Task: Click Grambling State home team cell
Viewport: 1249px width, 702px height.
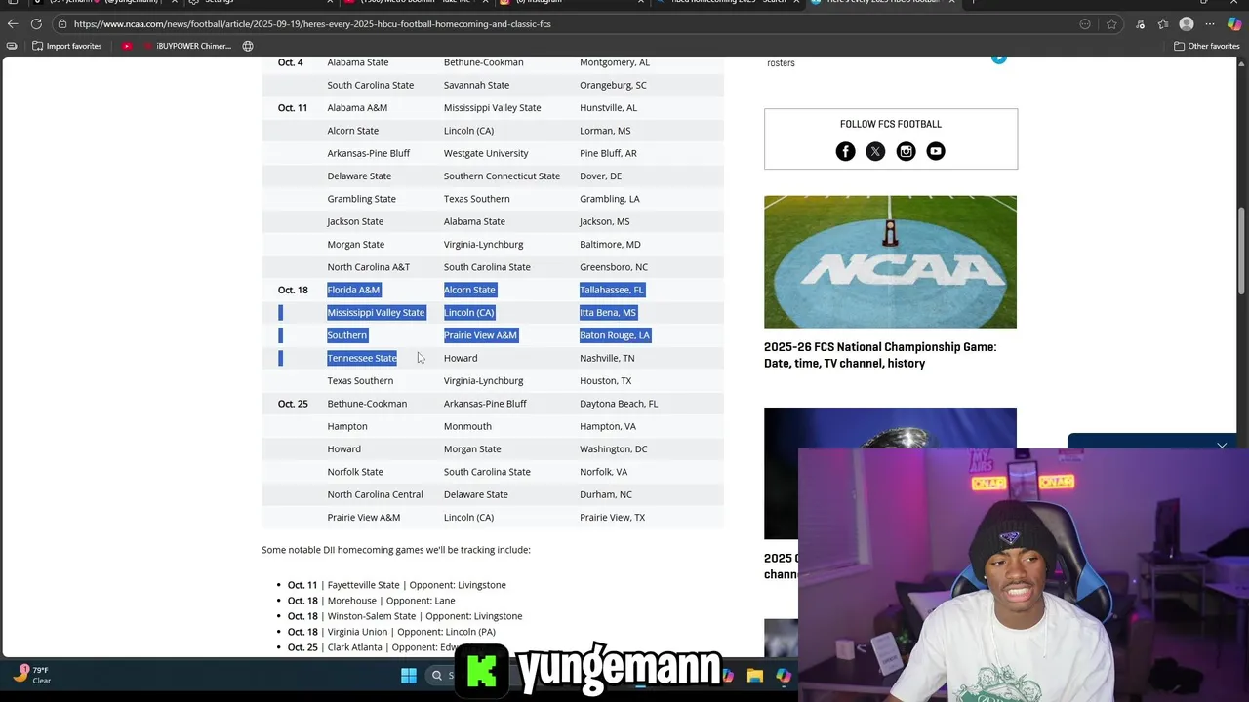Action: coord(361,199)
